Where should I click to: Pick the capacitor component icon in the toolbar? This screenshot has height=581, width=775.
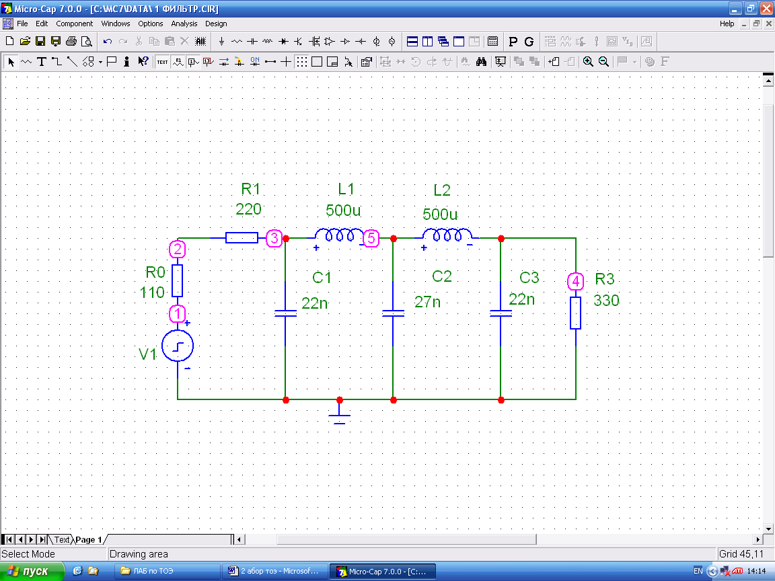pos(252,42)
